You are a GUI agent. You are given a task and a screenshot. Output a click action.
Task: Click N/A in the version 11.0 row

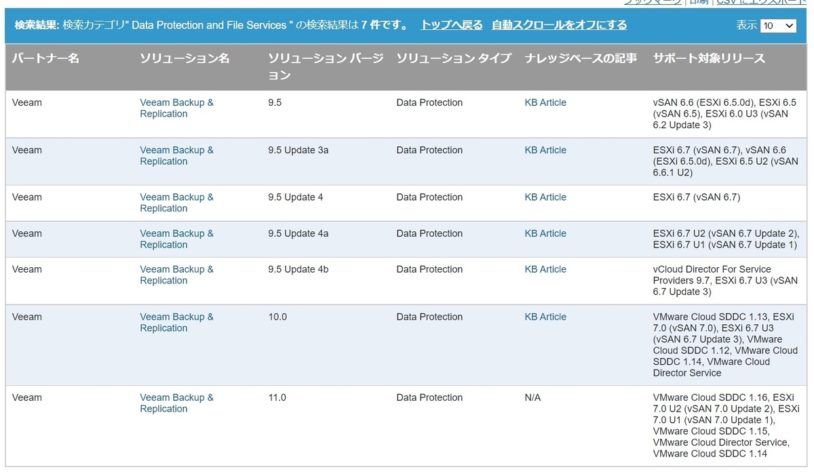532,397
